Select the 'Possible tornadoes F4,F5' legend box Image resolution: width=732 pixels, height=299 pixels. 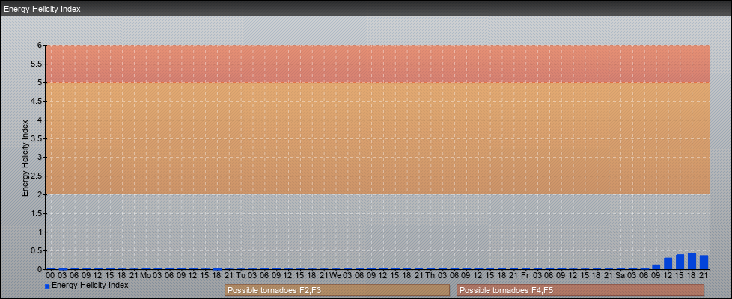click(580, 290)
